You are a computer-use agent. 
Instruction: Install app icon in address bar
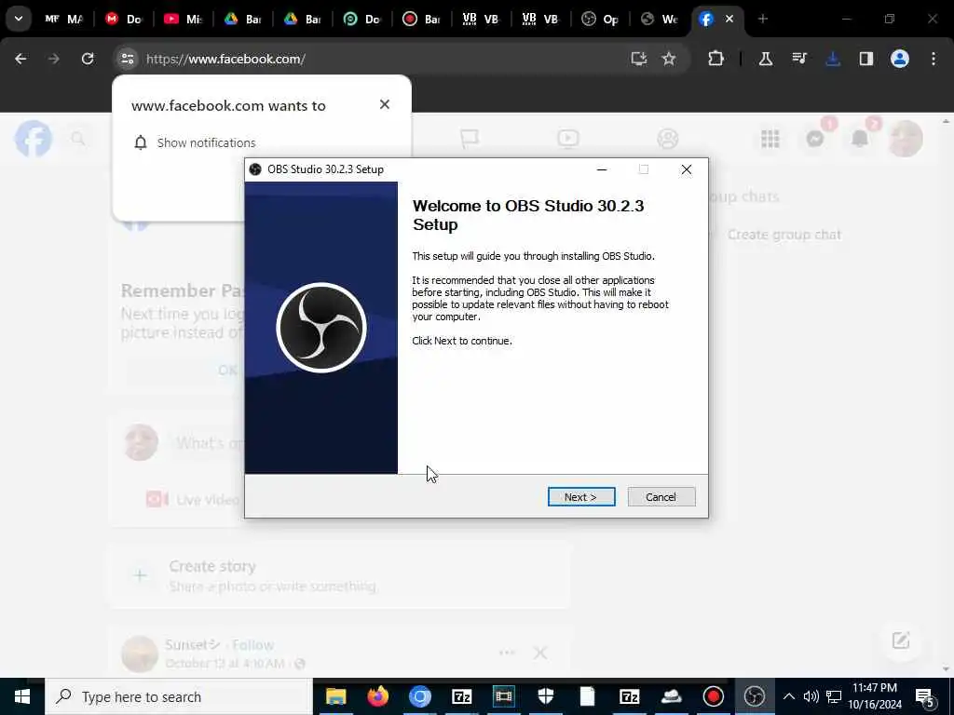click(x=638, y=59)
